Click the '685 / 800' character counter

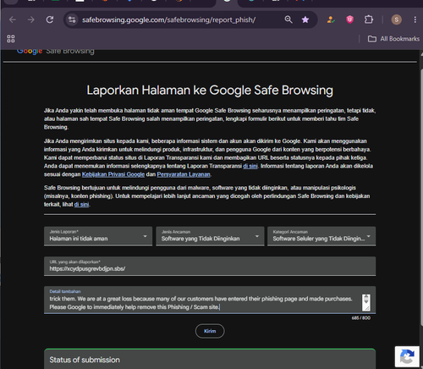tap(361, 318)
